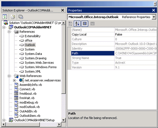158x128 pixels.
Task: Click the Path value C:\WINDOWS\assembly\GAC
Action: tap(136, 53)
